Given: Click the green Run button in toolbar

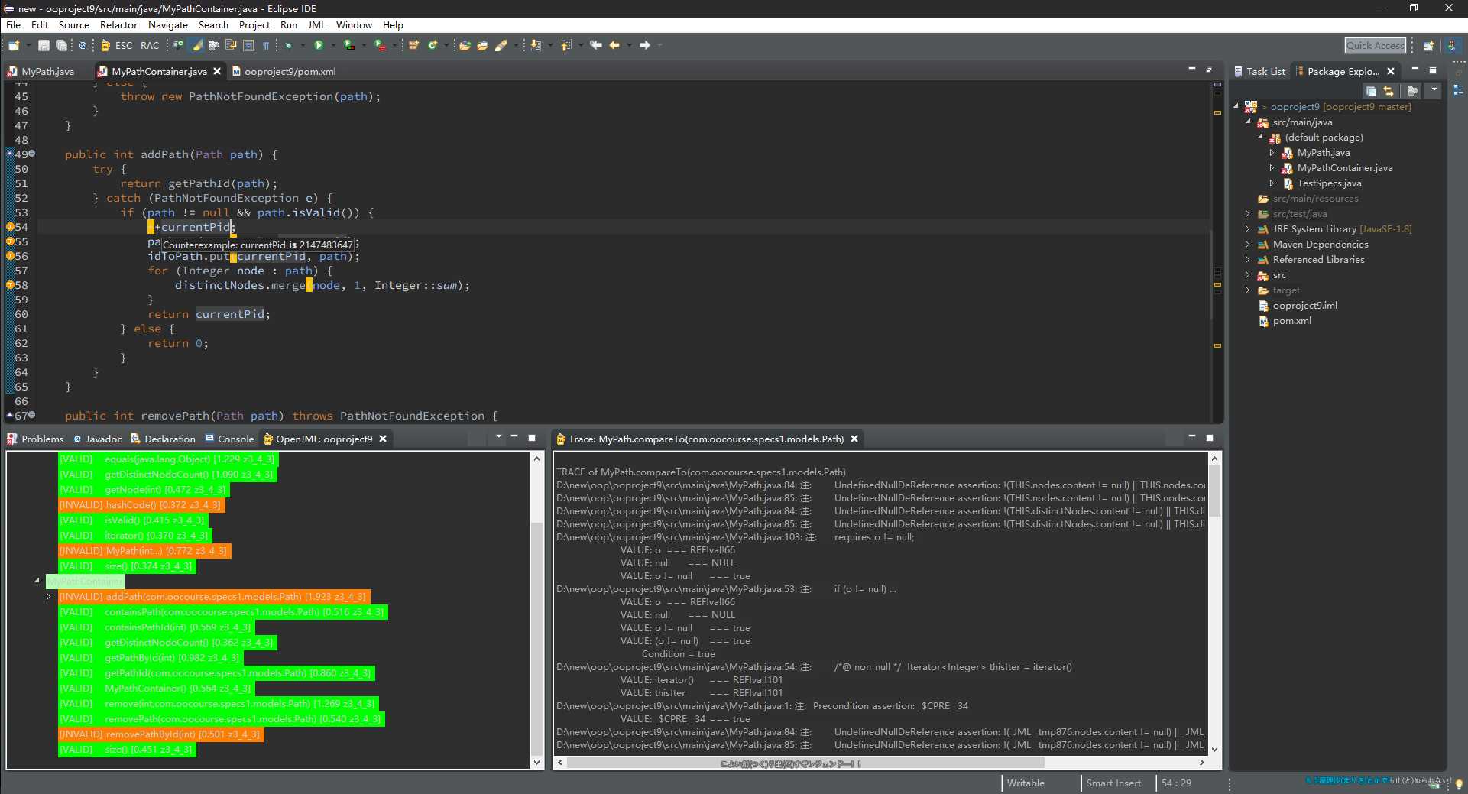Looking at the screenshot, I should click(x=319, y=46).
